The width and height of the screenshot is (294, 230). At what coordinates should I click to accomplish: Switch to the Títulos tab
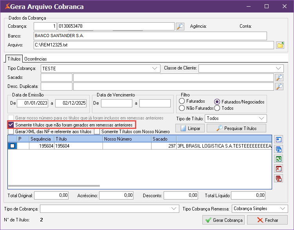pyautogui.click(x=14, y=59)
